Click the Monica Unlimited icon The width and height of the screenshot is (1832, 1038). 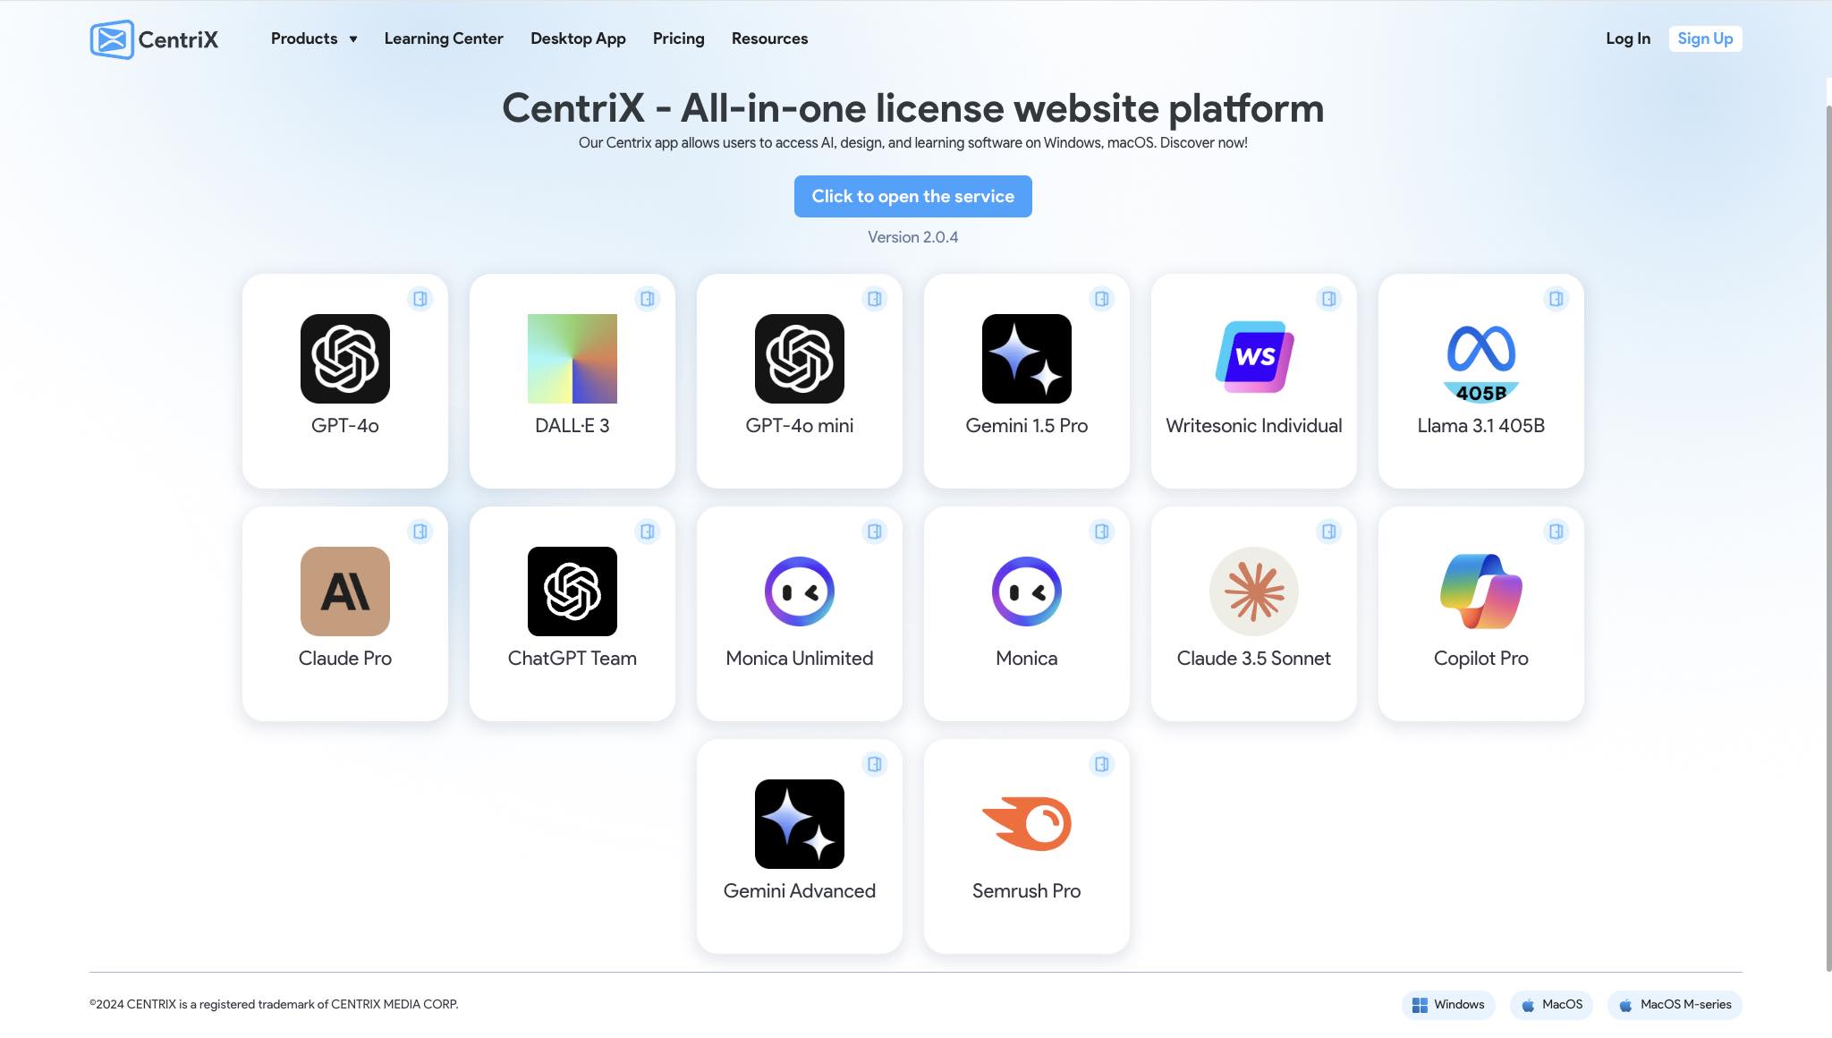pos(799,591)
